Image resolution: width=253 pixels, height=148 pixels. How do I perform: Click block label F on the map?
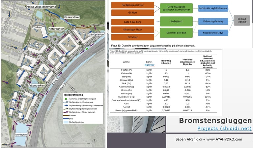click(x=68, y=45)
